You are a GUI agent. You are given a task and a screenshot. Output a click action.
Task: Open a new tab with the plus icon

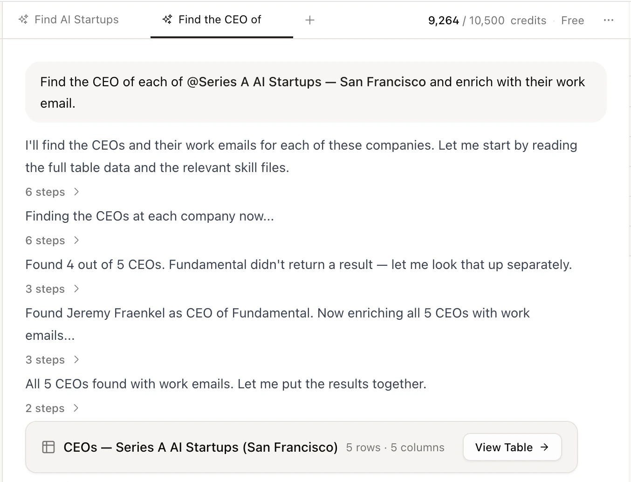point(310,20)
